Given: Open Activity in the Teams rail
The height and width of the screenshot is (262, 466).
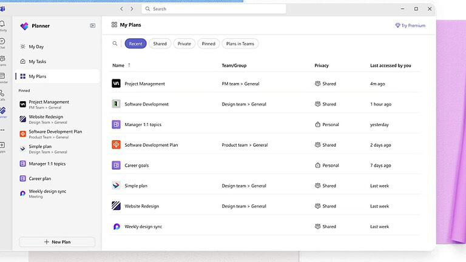Looking at the screenshot, I should click(2, 26).
